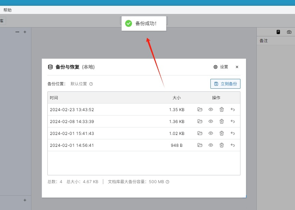Preview the 2024-02-08 14:33:39 backup
This screenshot has width=295, height=210.
211,121
